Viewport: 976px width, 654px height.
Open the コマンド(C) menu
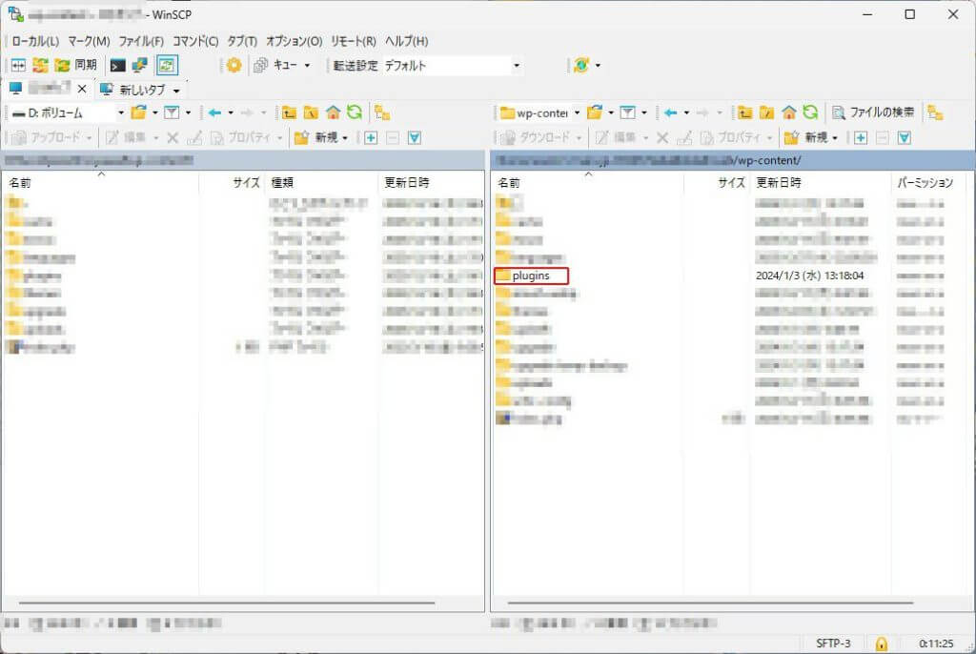[194, 41]
